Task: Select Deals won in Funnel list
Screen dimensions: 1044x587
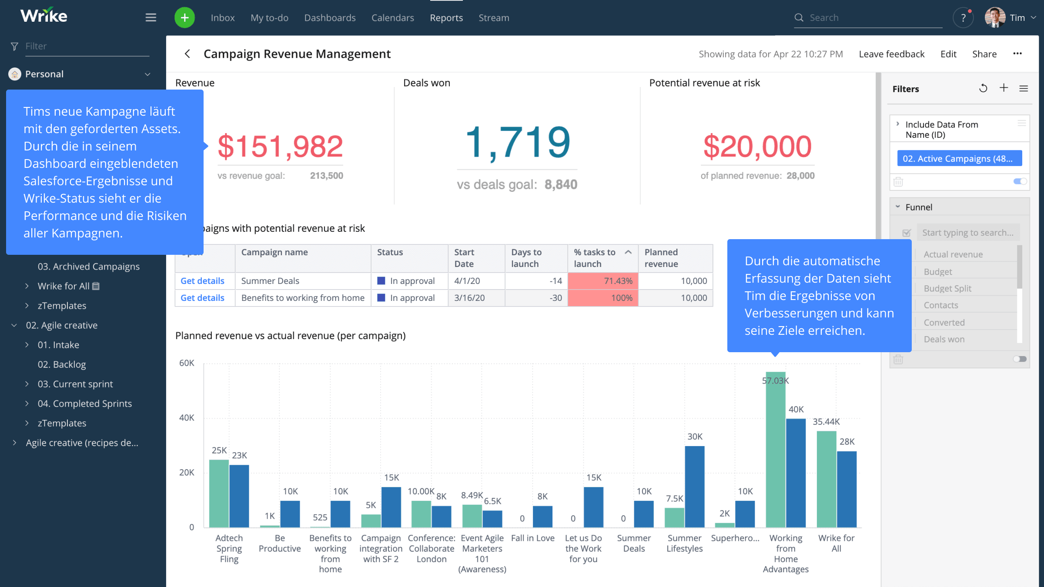Action: point(944,340)
